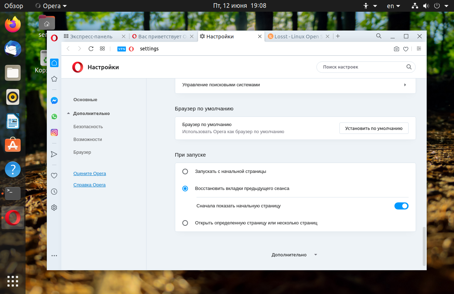Open Instagram in the Opera sidebar
454x294 pixels.
coord(54,132)
